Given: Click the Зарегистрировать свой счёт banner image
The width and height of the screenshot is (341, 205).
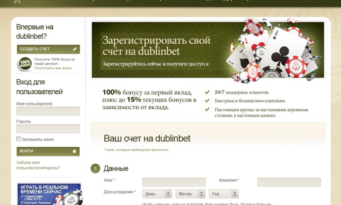Looking at the screenshot, I should click(x=208, y=50).
